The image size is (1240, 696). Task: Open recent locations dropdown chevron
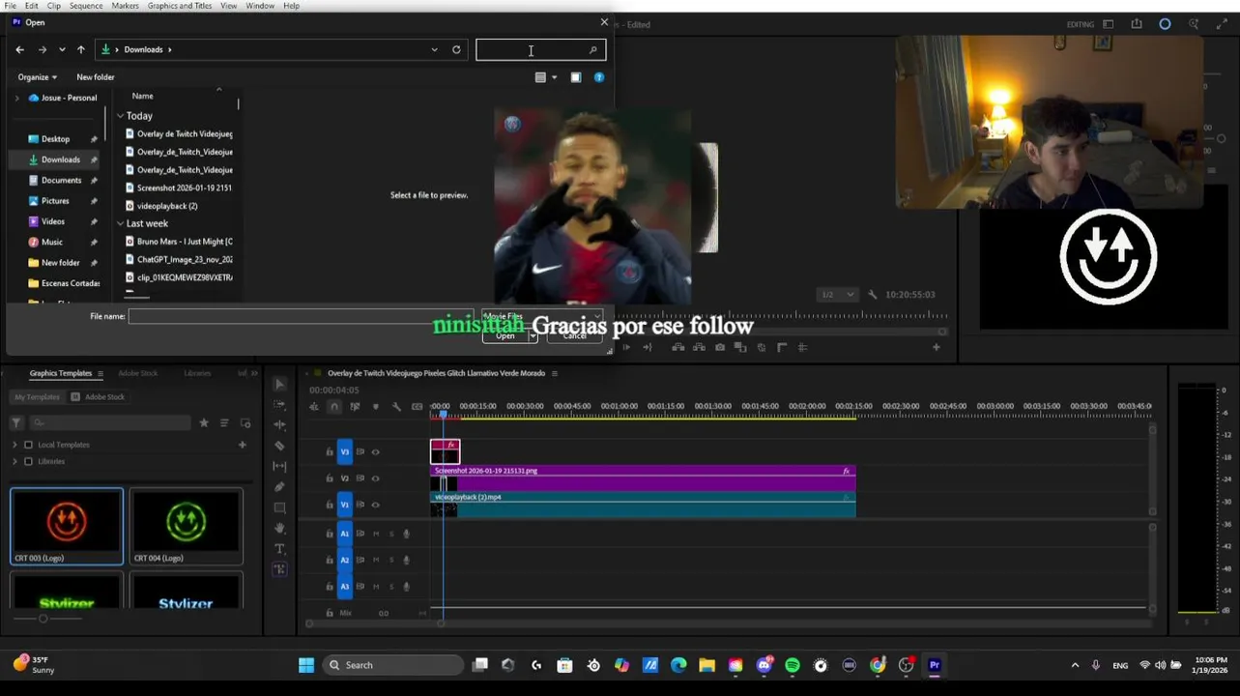(x=62, y=49)
